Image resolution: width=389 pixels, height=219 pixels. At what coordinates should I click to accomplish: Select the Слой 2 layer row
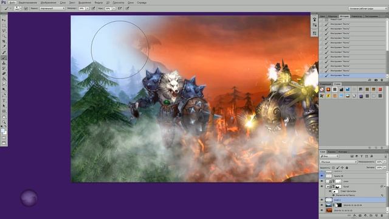[x=353, y=200]
